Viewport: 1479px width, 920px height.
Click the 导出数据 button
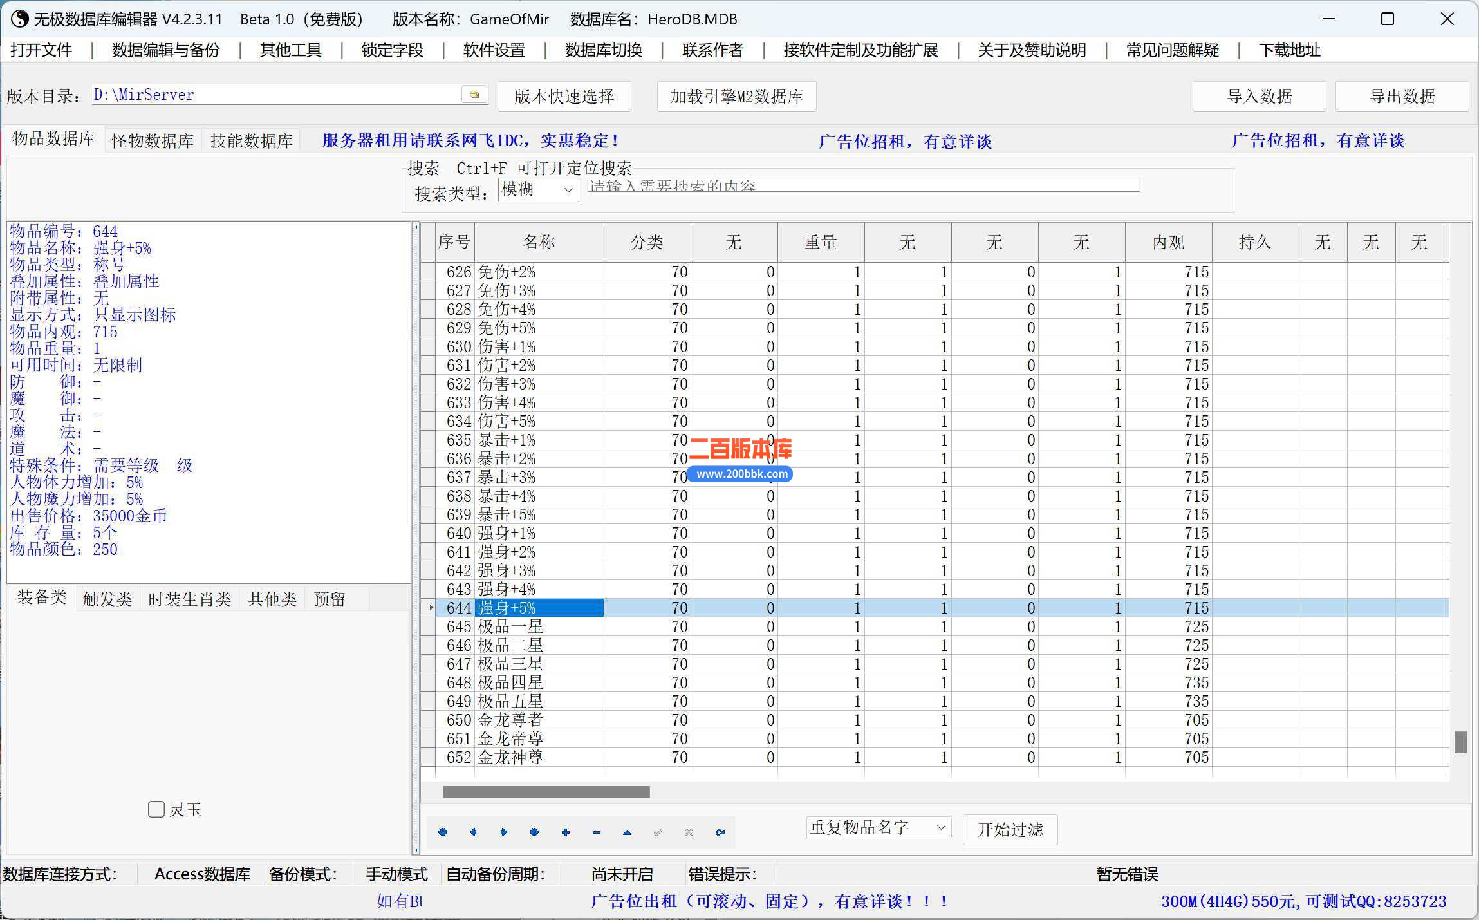(1402, 97)
